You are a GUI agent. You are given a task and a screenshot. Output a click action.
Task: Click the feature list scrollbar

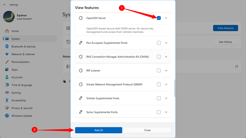click(175, 88)
